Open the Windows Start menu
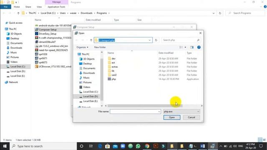267x150 pixels. tap(5, 146)
